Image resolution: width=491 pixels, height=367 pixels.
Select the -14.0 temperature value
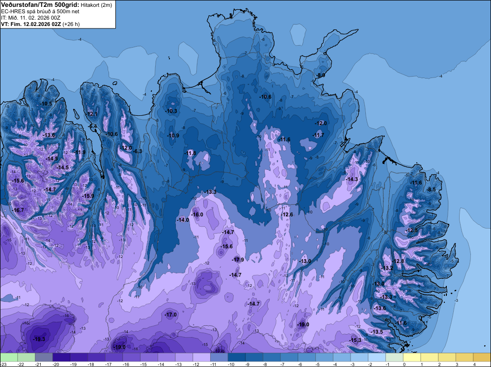183,220
